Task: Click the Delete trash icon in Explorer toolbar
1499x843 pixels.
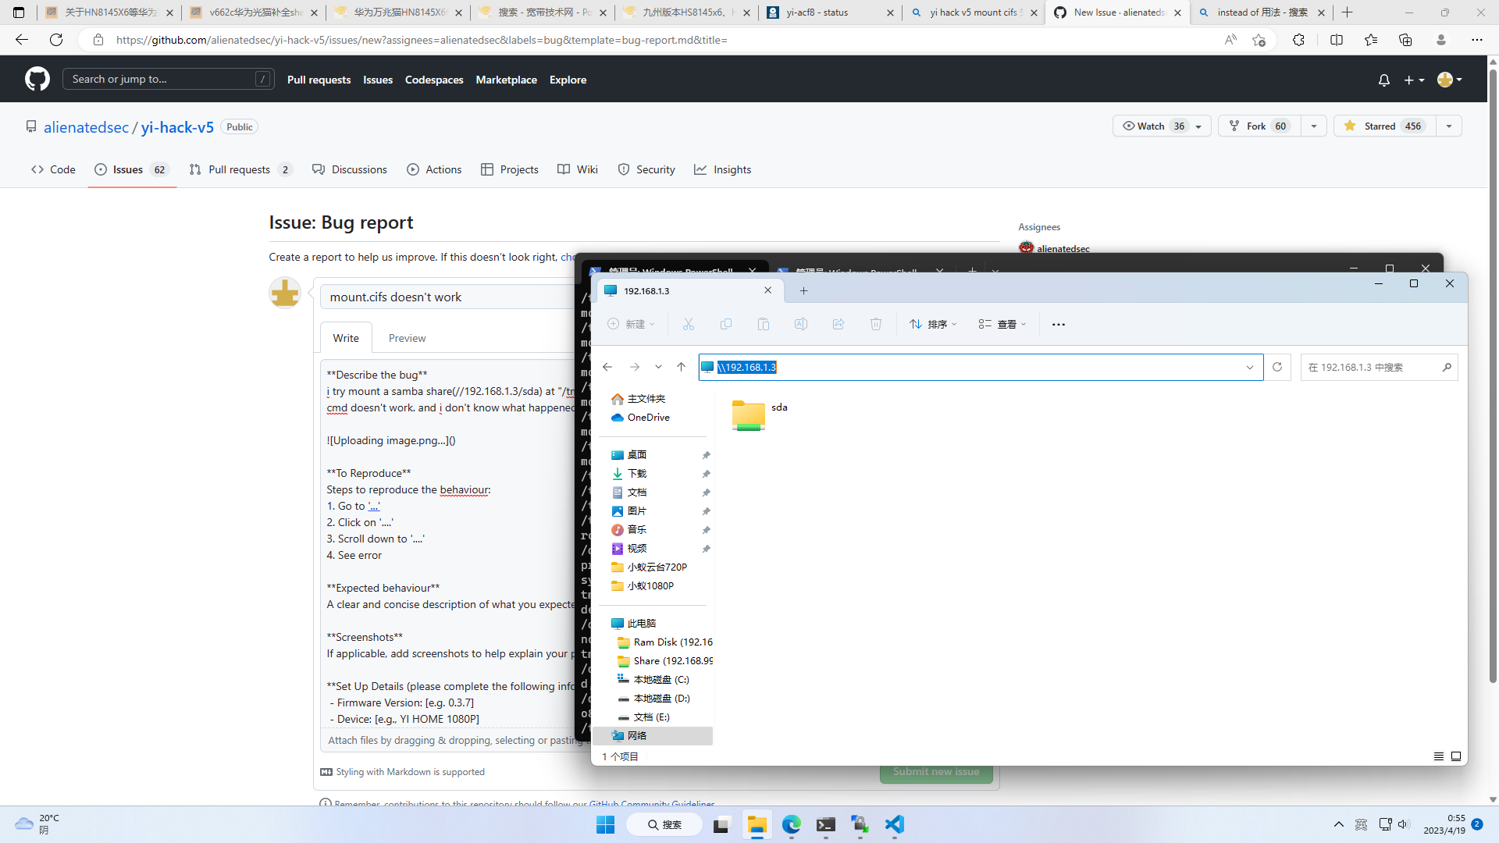Action: click(x=875, y=324)
